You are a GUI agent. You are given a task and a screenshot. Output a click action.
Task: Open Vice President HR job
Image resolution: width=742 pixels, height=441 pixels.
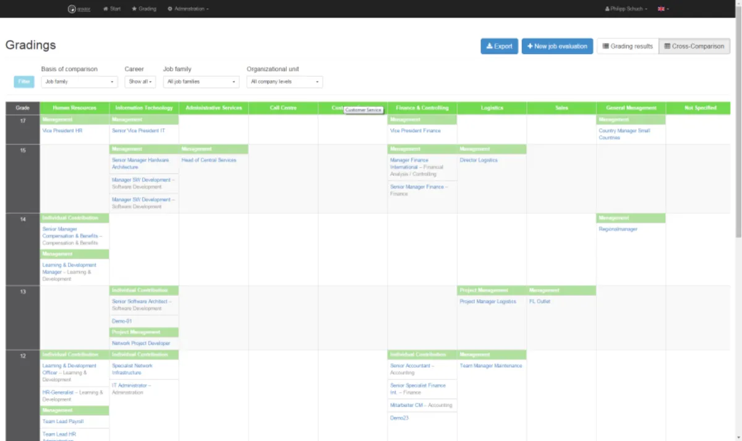click(62, 131)
